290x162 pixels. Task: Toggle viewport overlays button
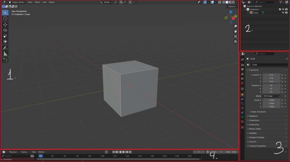[212, 2]
